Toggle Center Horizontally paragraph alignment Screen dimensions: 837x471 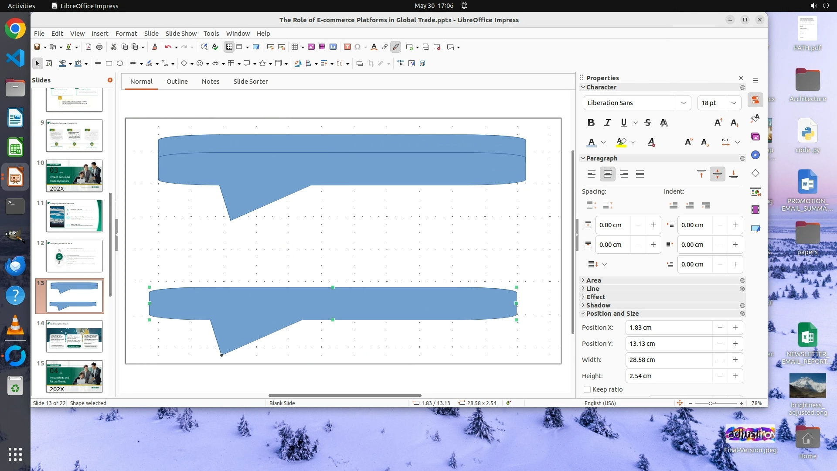[x=607, y=174]
